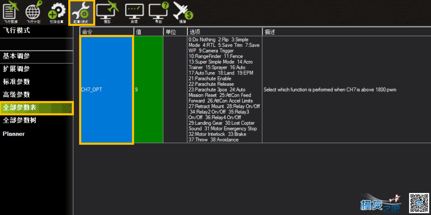The height and width of the screenshot is (215, 431).
Task: Sort by the 命令 column header
Action: click(107, 32)
